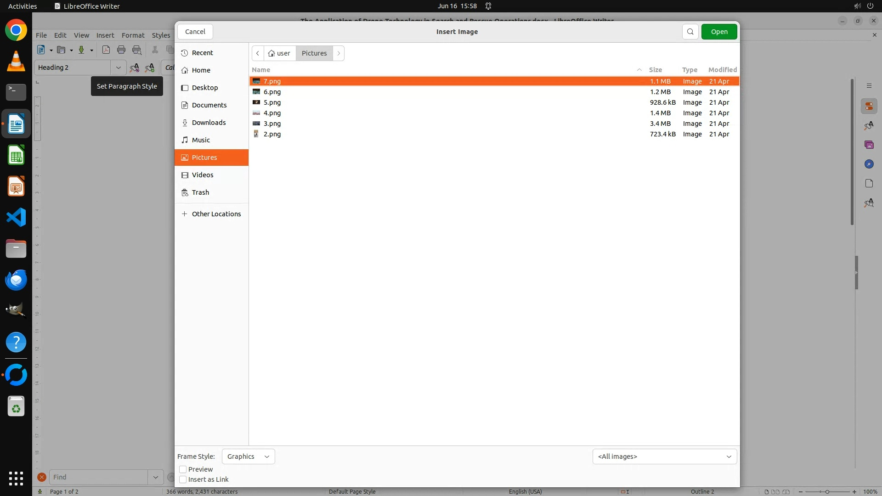Open the Gallery sidebar icon

(x=869, y=145)
